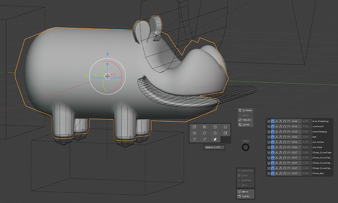
Task: Click the 0.00 field in the 'bek' row
Action: pos(307,137)
